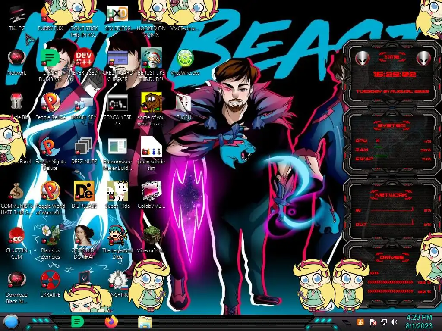Launch The Legend of Zilda shortcut
442x331 pixels.
pos(117,243)
